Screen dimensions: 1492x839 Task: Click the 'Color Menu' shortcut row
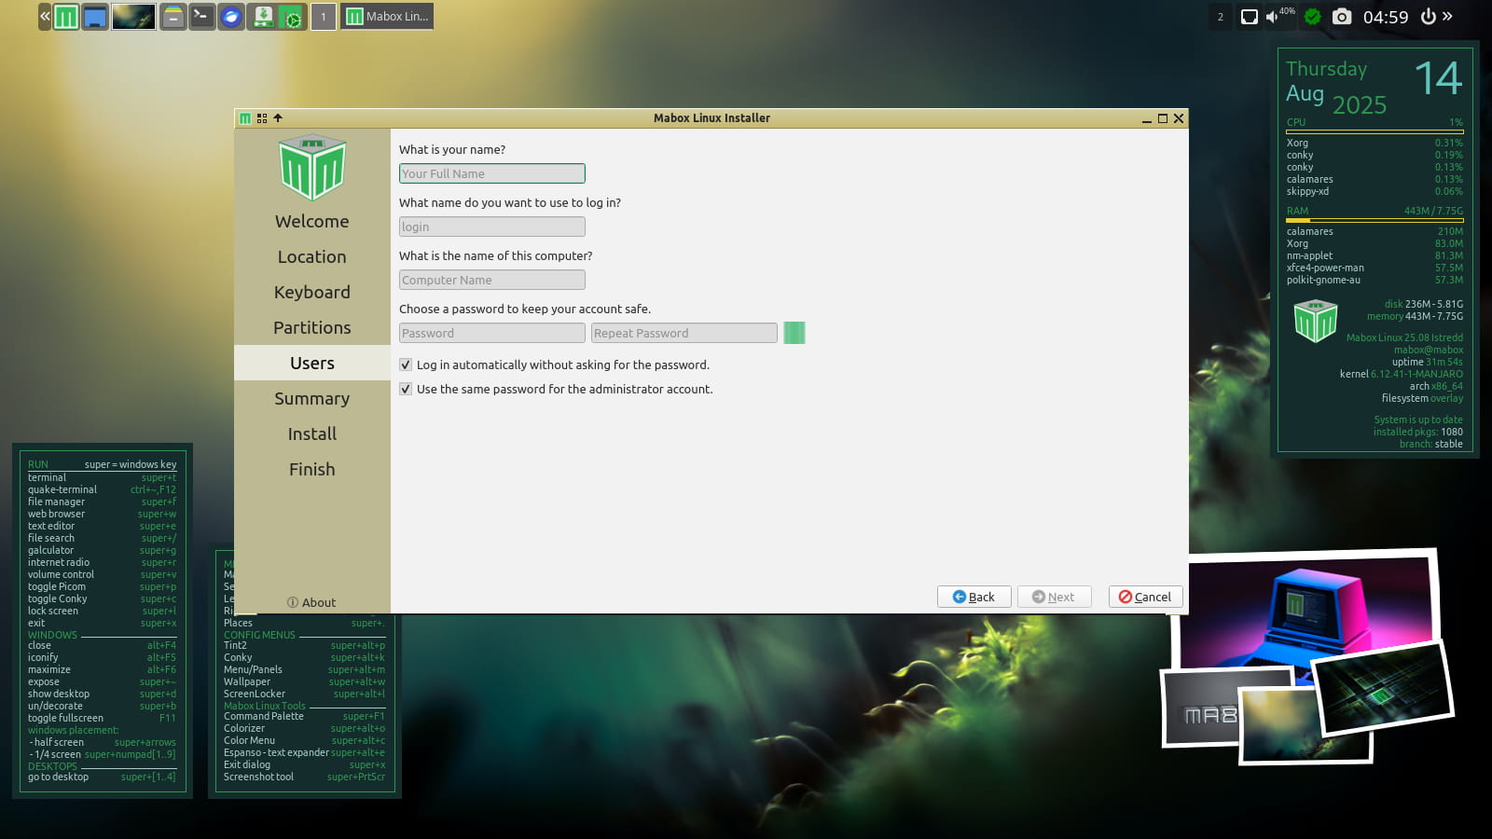(x=304, y=741)
